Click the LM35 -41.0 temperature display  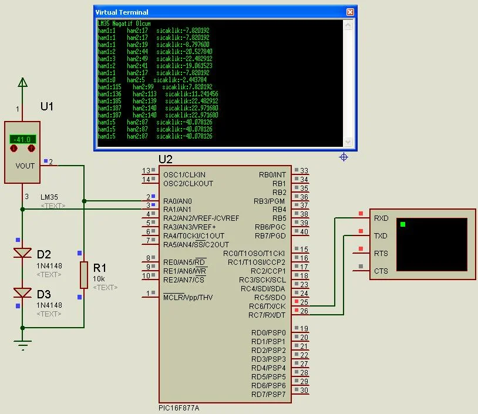(x=22, y=139)
